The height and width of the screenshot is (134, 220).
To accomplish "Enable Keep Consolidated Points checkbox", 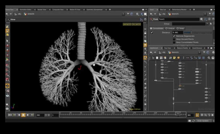I will 174,42.
